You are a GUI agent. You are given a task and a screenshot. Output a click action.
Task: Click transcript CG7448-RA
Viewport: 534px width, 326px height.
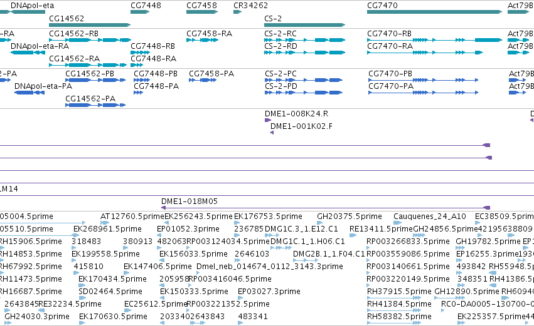click(137, 65)
